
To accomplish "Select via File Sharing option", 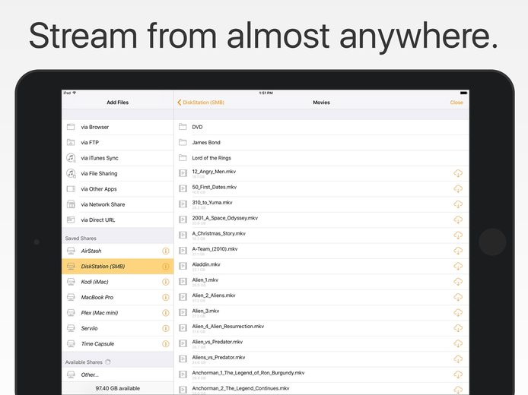I will [x=117, y=173].
